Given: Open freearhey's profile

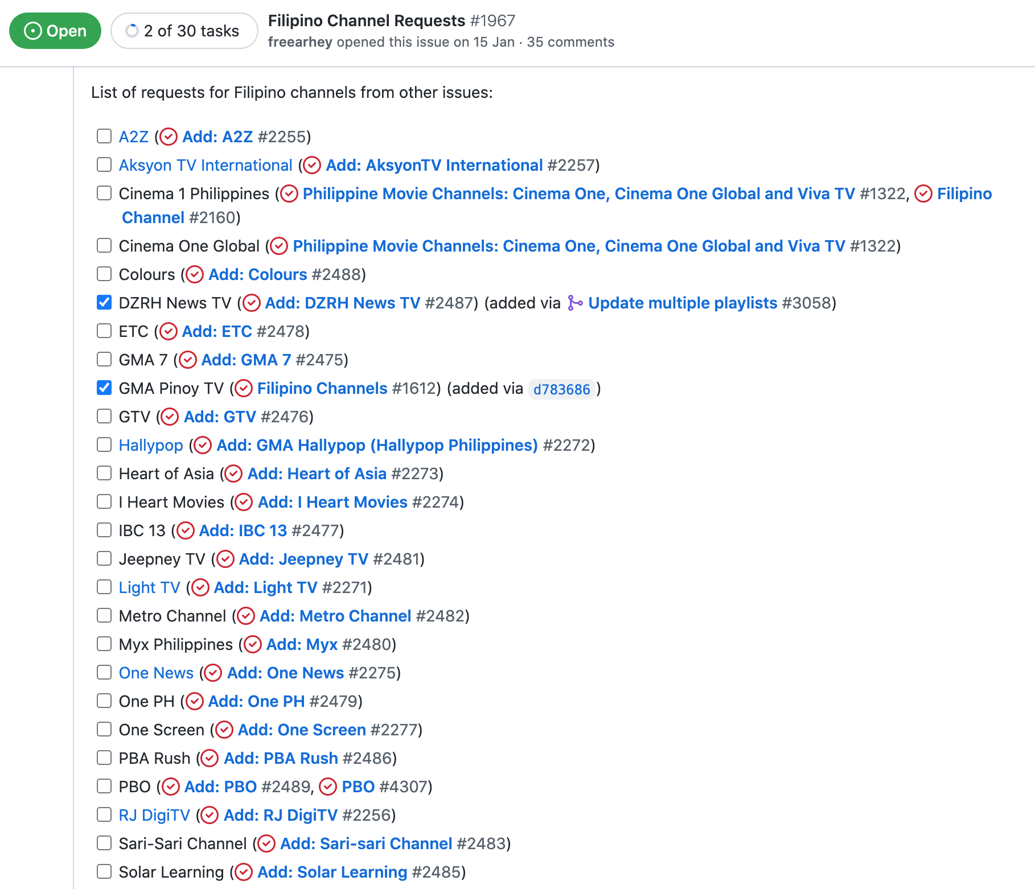Looking at the screenshot, I should pos(302,42).
